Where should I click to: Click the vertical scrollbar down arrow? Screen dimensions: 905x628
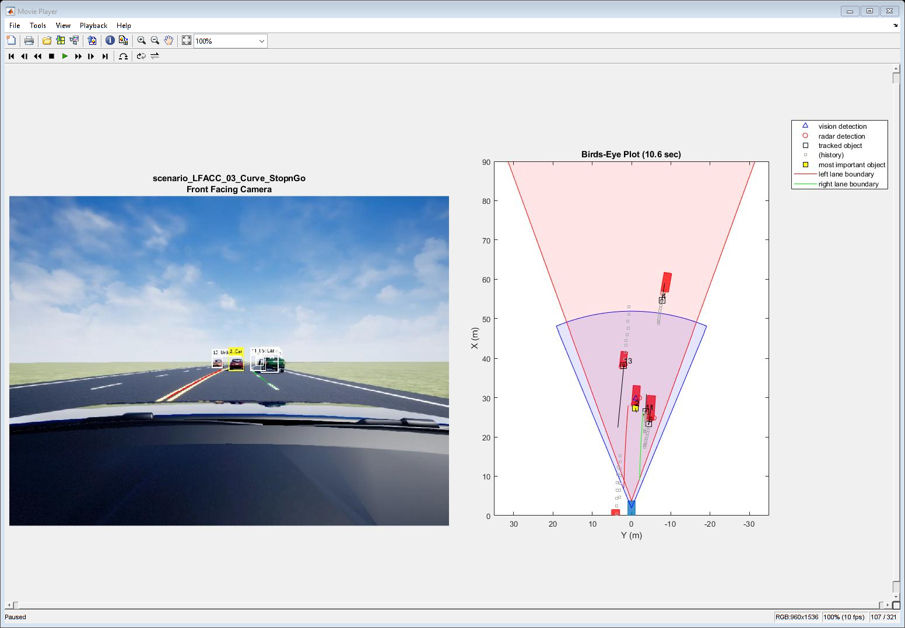pyautogui.click(x=896, y=597)
